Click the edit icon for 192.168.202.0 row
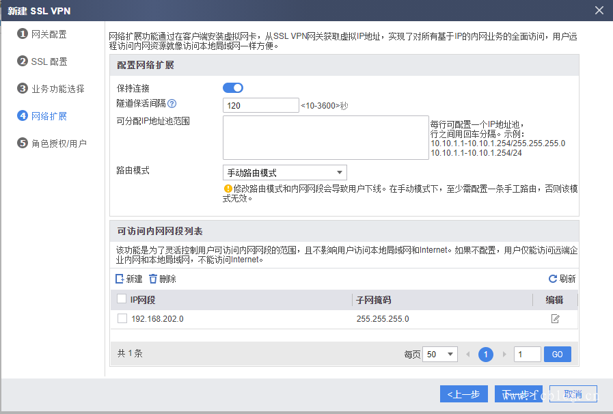The image size is (613, 414). click(x=555, y=319)
